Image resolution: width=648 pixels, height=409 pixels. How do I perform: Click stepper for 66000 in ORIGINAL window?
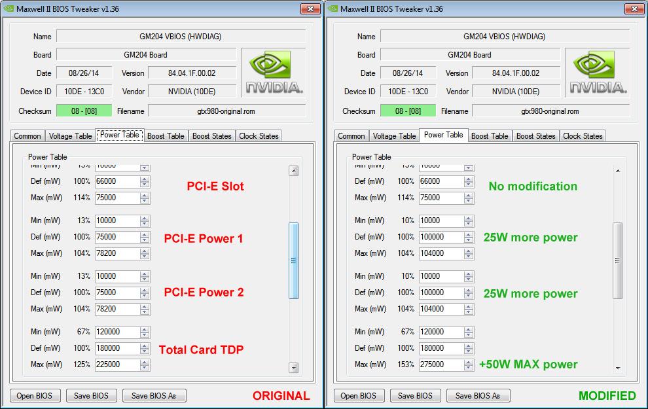point(145,181)
